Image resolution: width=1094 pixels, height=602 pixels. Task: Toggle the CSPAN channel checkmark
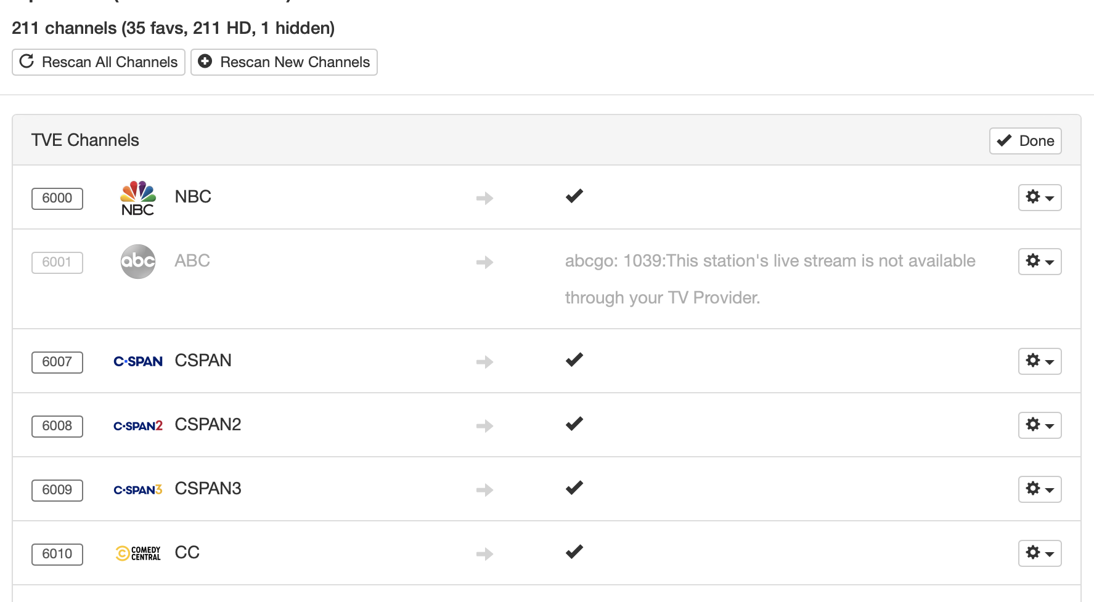pyautogui.click(x=574, y=360)
